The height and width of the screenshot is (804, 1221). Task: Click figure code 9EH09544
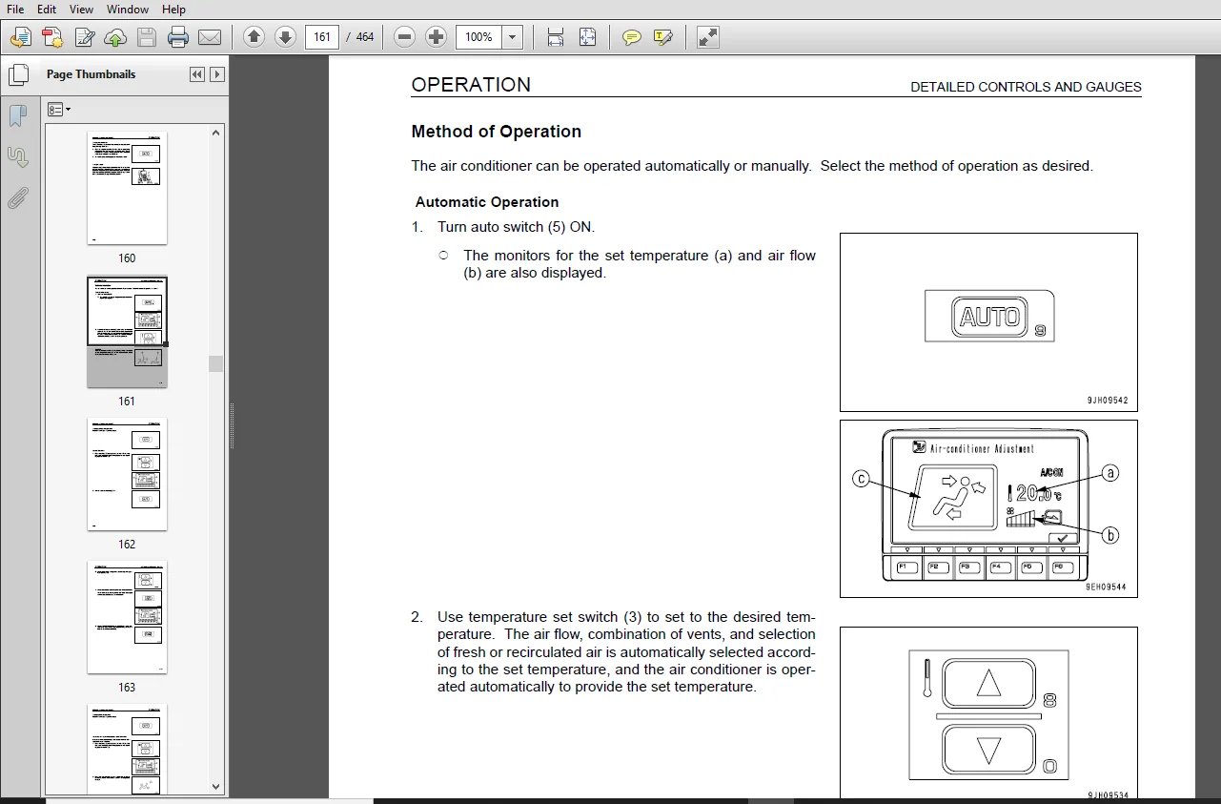click(x=1106, y=587)
